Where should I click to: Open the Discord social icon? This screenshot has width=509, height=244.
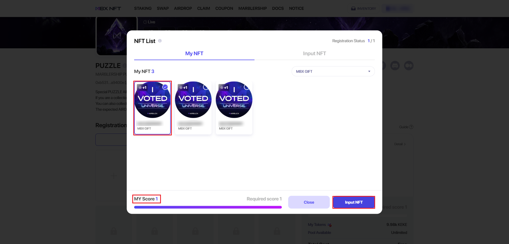pyautogui.click(x=395, y=66)
